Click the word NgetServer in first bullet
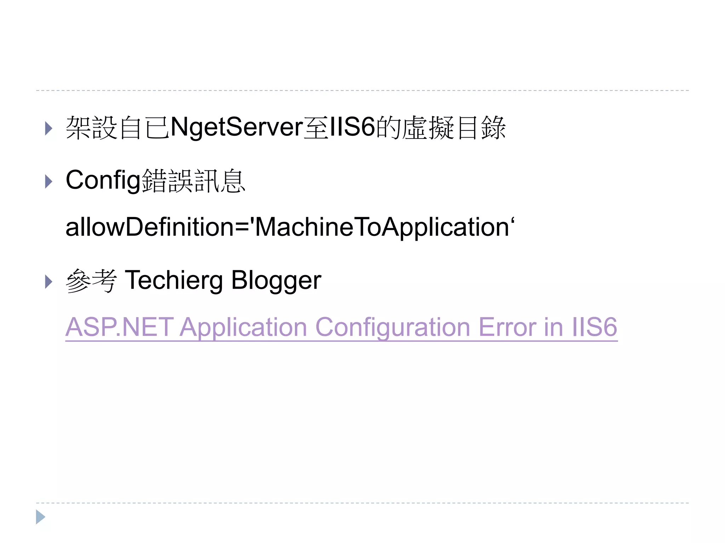725x543 pixels. point(236,127)
